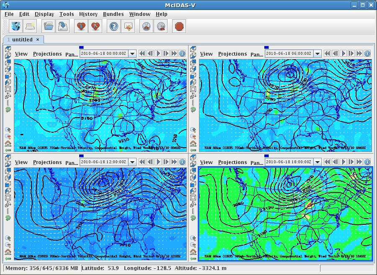Screen dimensions: 377x275
Task: Step forward one frame in 06:00:00Z panel
Action: pos(351,54)
